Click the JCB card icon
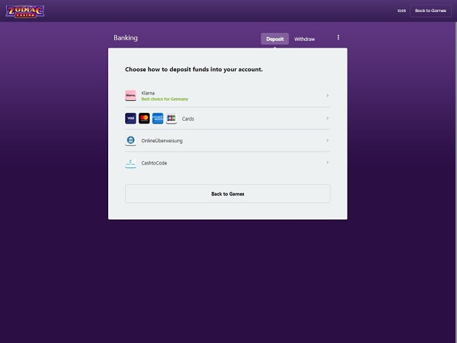 171,119
